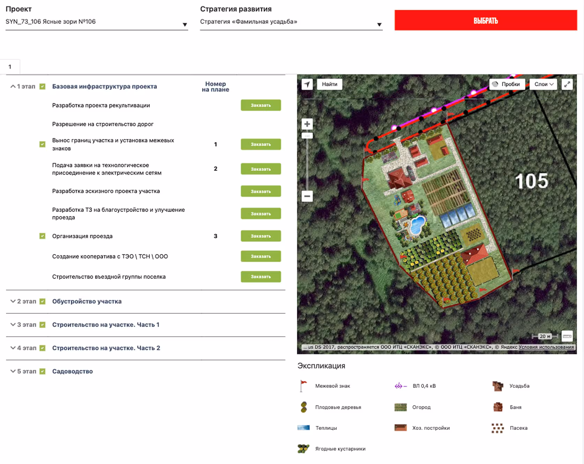Click the red ВЫБРАТЬ button

tap(486, 20)
